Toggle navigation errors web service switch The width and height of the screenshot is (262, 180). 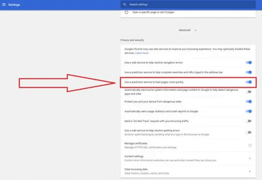(x=249, y=62)
